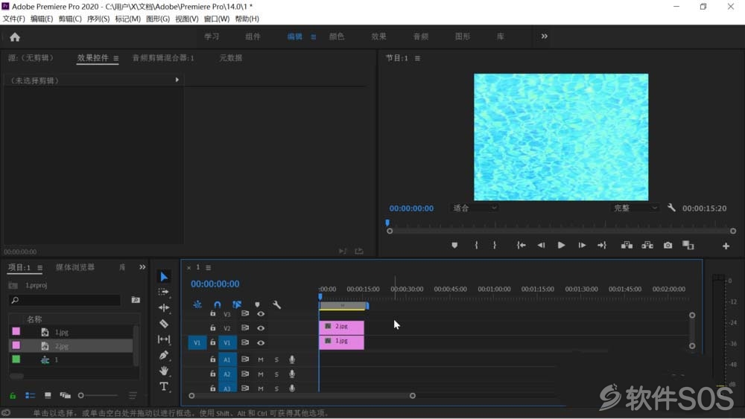
Task: Click Mark In bracket button
Action: [476, 246]
